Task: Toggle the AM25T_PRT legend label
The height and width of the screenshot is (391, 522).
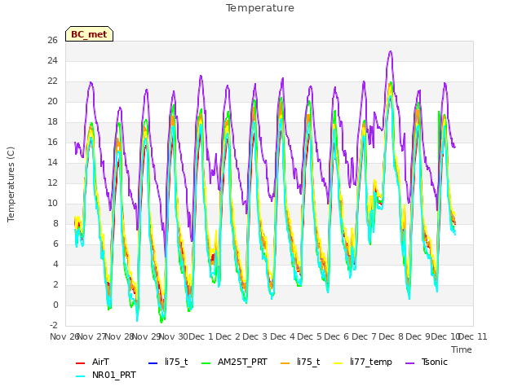Action: tap(242, 362)
